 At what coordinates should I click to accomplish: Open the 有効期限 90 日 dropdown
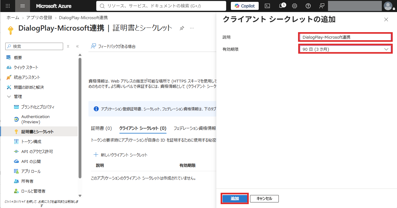click(345, 49)
